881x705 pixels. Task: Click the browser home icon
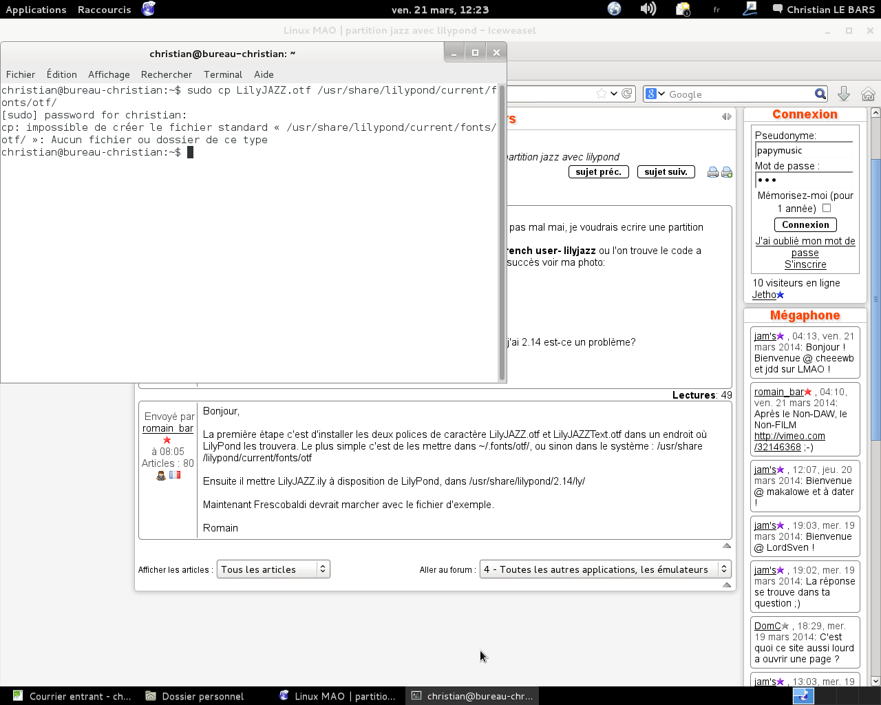coord(867,94)
